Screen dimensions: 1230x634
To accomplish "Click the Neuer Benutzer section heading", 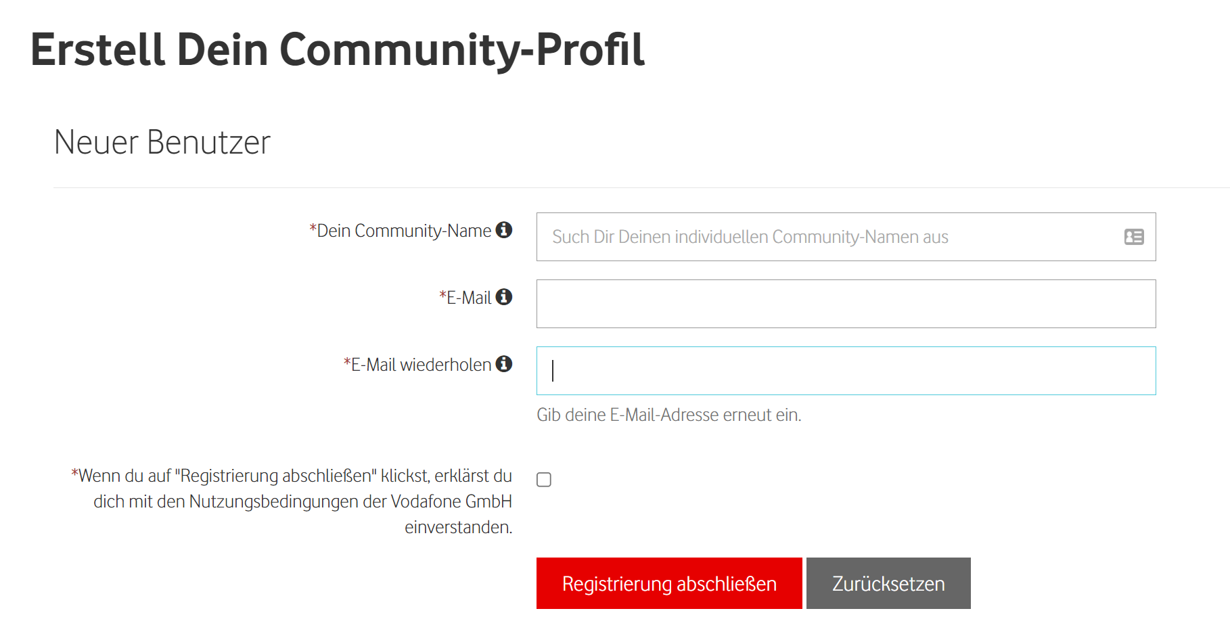I will tap(162, 142).
